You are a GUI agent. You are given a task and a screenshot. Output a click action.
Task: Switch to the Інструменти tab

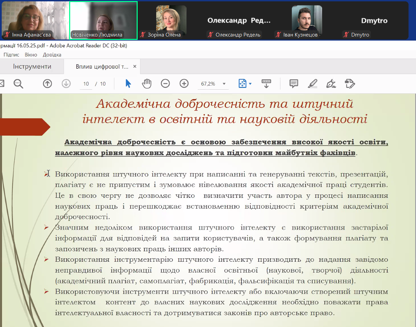coord(32,67)
